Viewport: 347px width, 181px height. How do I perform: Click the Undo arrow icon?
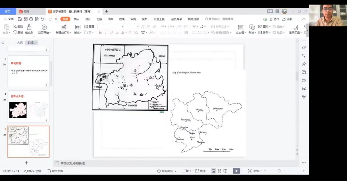(42, 19)
